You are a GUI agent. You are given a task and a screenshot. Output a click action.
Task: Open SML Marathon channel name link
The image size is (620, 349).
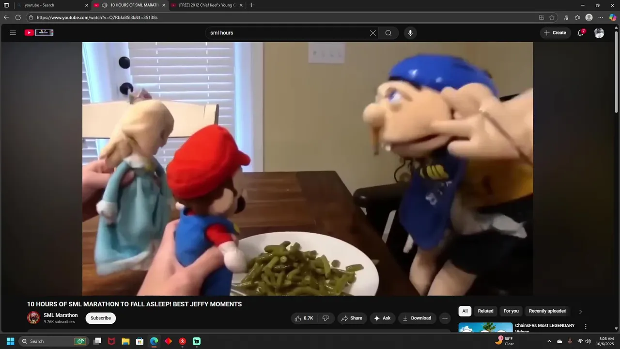(x=61, y=315)
